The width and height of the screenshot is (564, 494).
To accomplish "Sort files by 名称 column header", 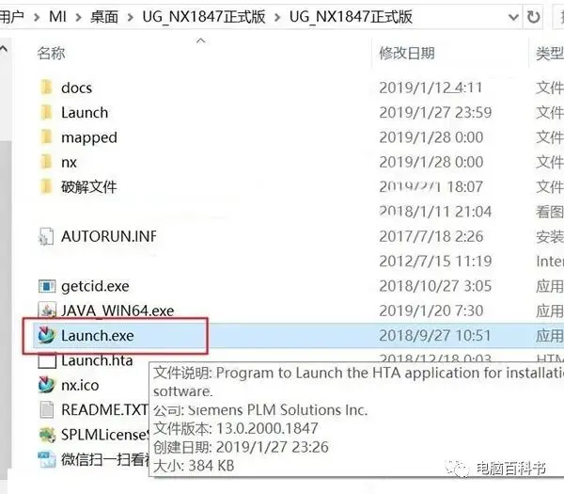I will coord(52,54).
